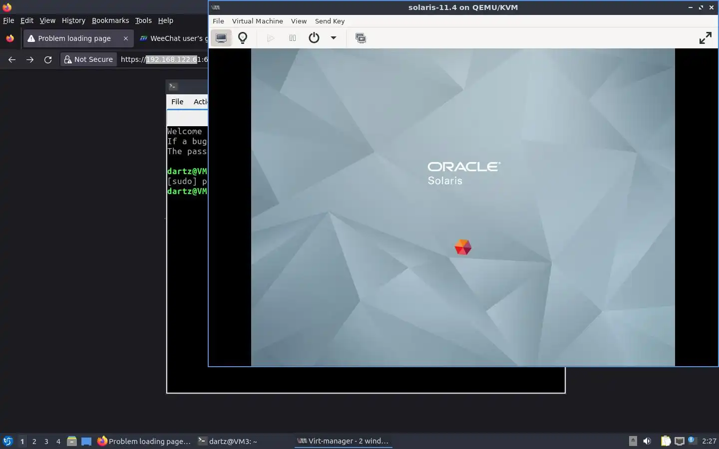Viewport: 719px width, 449px height.
Task: Open Firefox History menu
Action: coord(73,20)
